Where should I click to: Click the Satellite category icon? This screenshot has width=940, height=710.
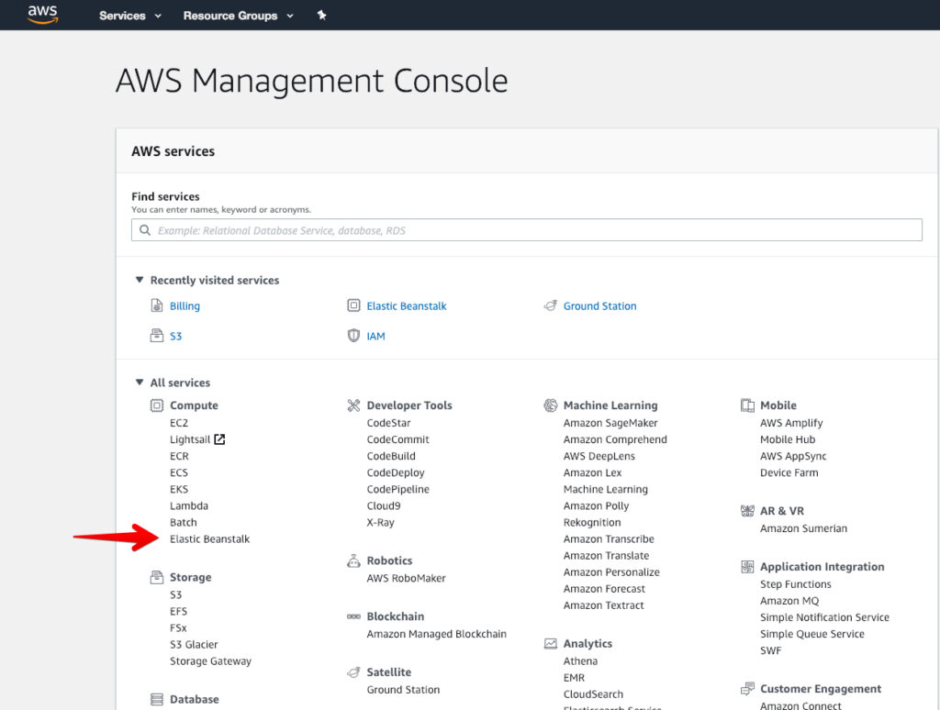[x=353, y=672]
